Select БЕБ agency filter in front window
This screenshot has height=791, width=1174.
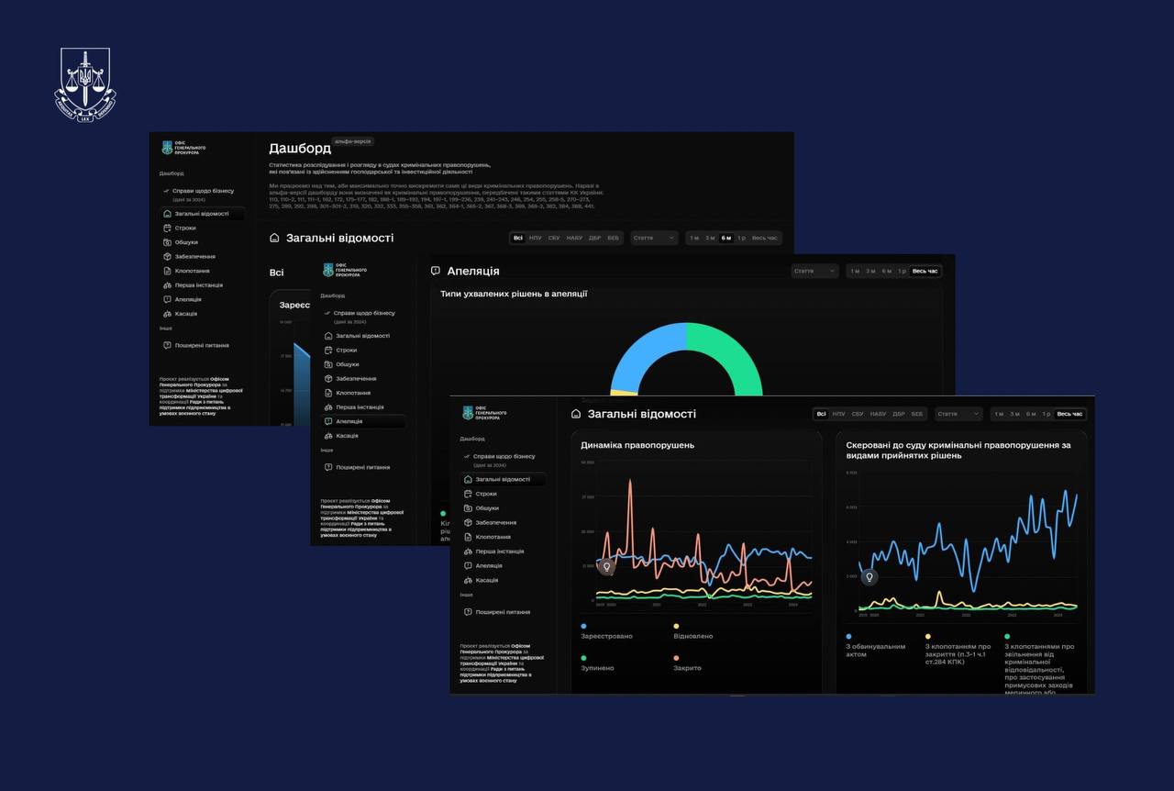(917, 414)
